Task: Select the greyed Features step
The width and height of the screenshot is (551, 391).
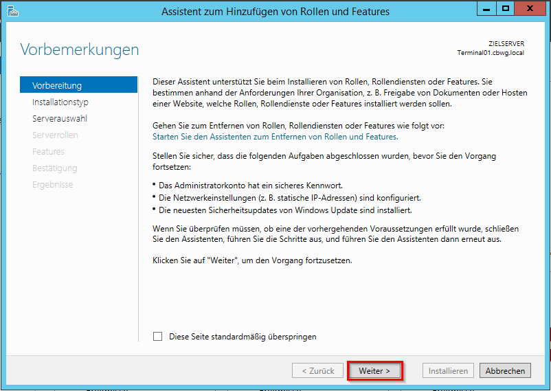Action: click(x=48, y=152)
